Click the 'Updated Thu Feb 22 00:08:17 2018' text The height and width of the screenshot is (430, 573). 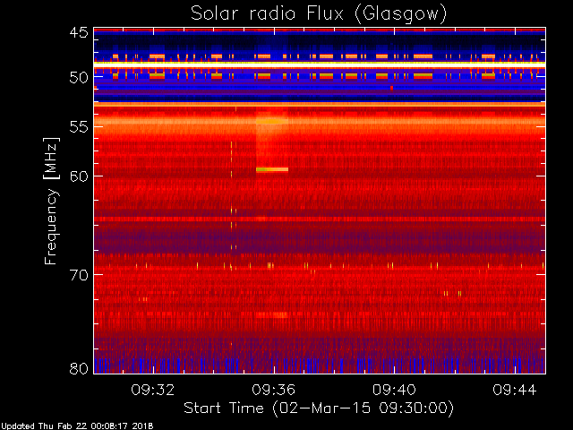(x=77, y=426)
